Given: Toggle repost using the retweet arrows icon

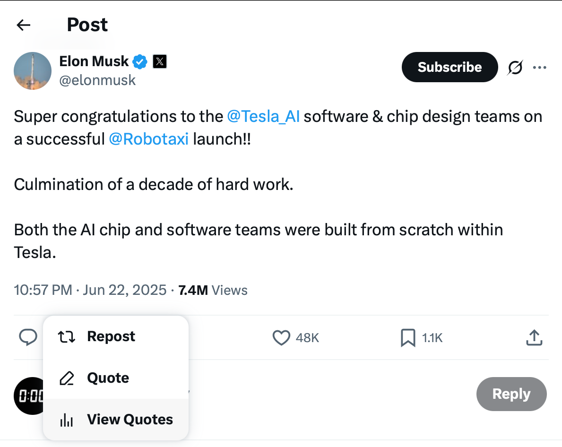Looking at the screenshot, I should [67, 336].
